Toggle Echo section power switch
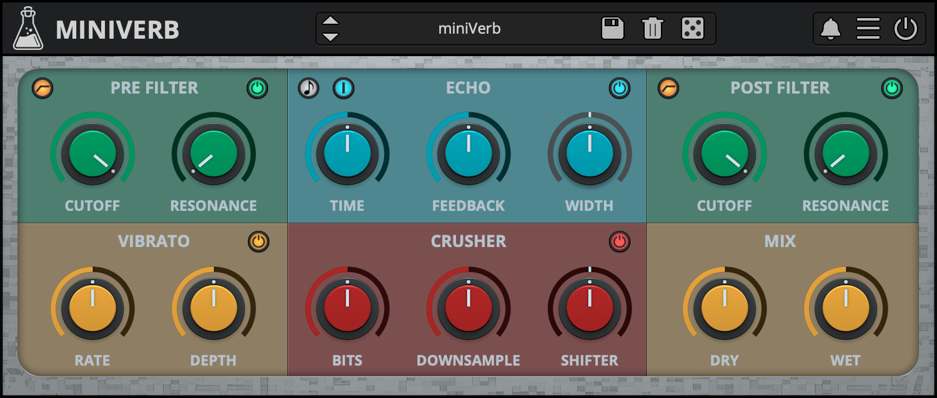This screenshot has height=398, width=937. pos(620,88)
